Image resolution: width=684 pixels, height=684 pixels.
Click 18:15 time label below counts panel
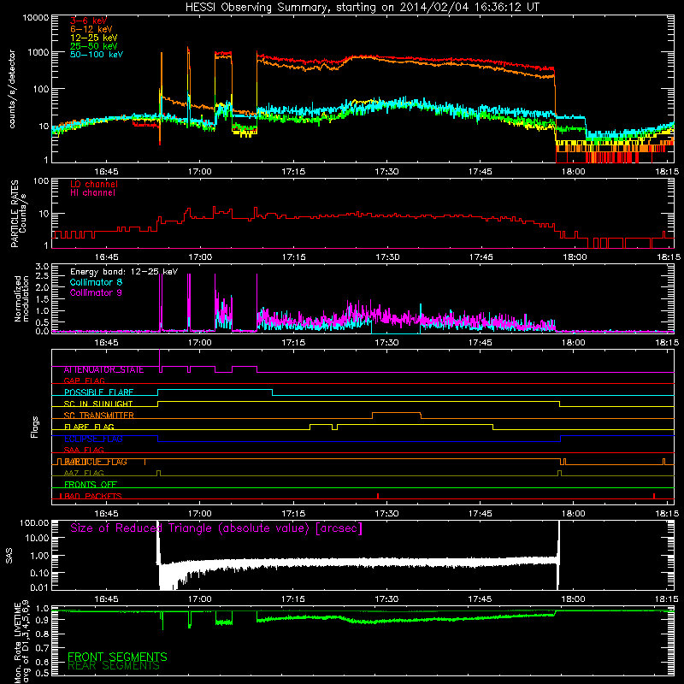667,172
